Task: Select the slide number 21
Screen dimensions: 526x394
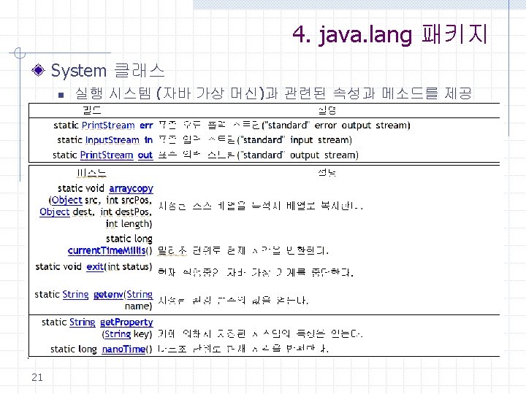Action: (x=37, y=378)
